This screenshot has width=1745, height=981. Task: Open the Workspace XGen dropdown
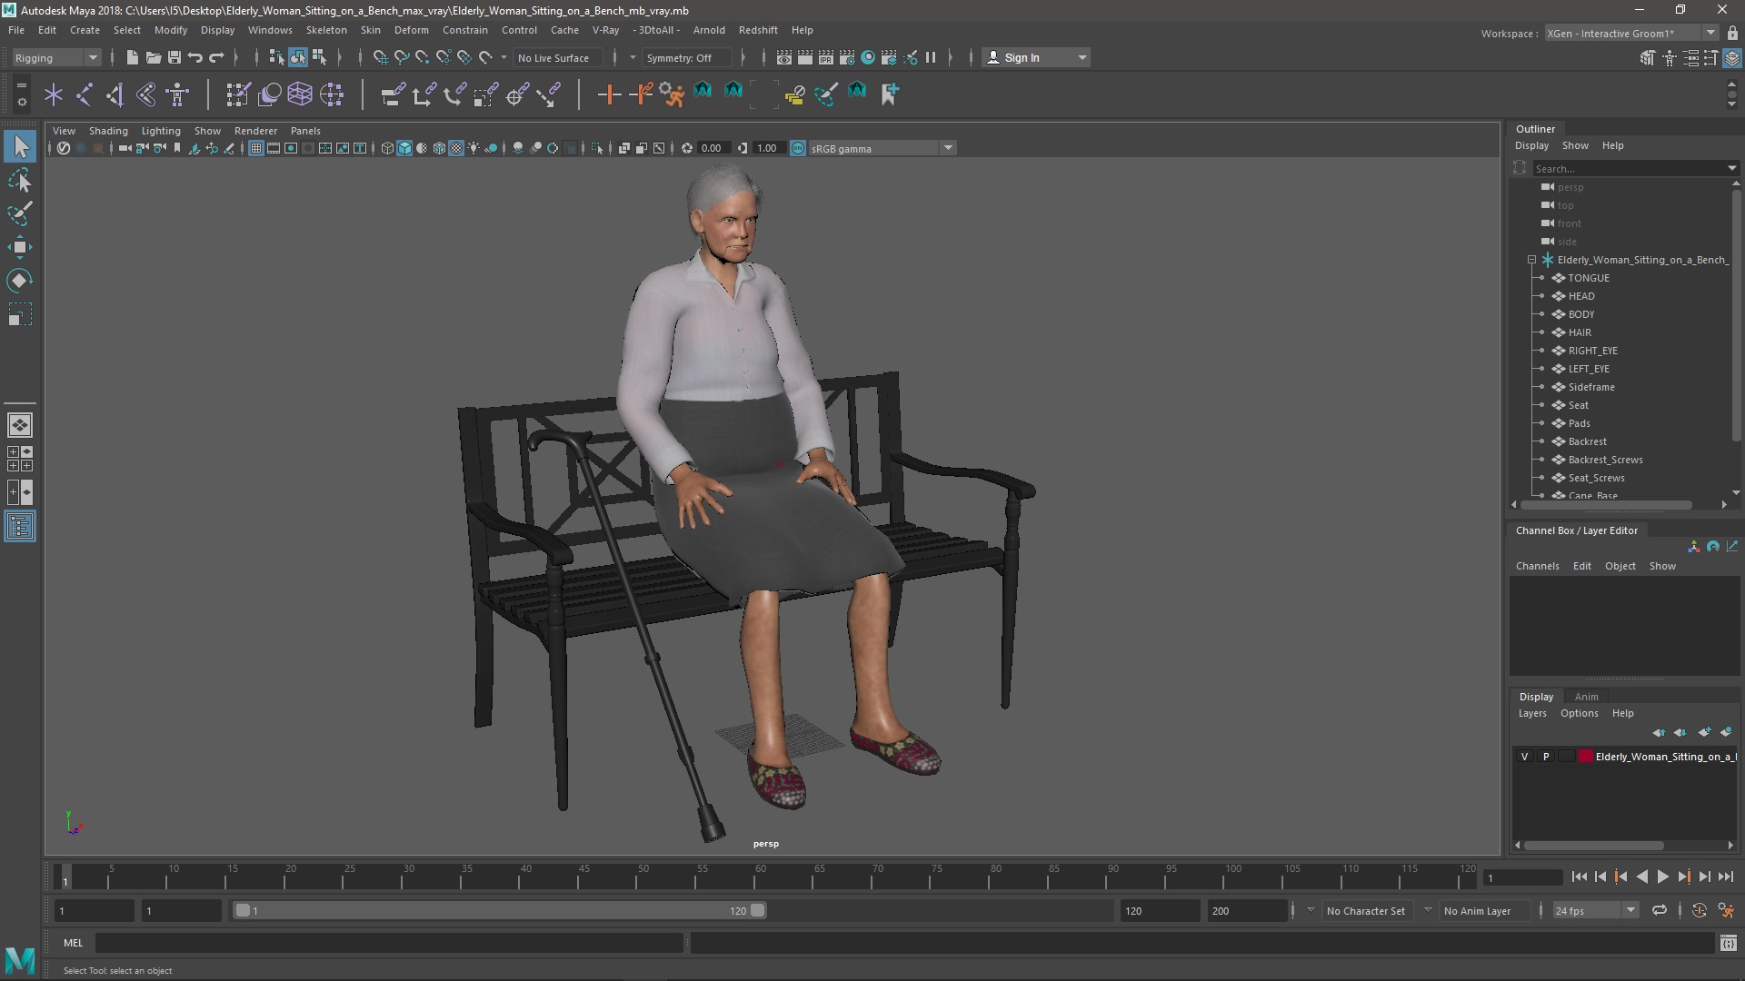[1631, 34]
